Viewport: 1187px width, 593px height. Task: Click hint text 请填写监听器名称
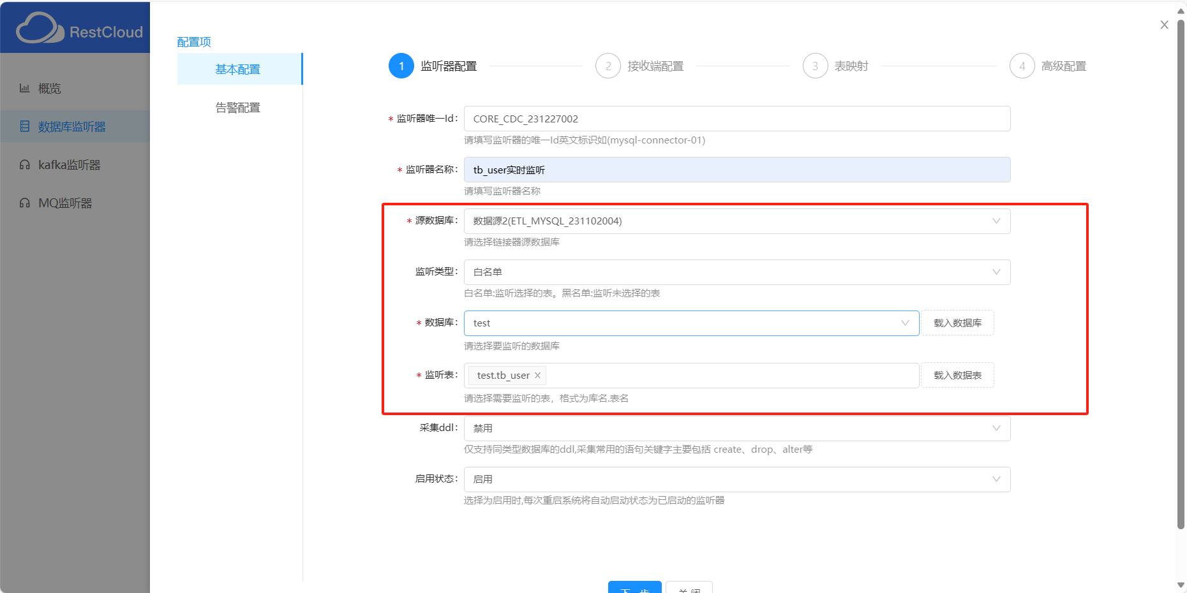[x=502, y=191]
